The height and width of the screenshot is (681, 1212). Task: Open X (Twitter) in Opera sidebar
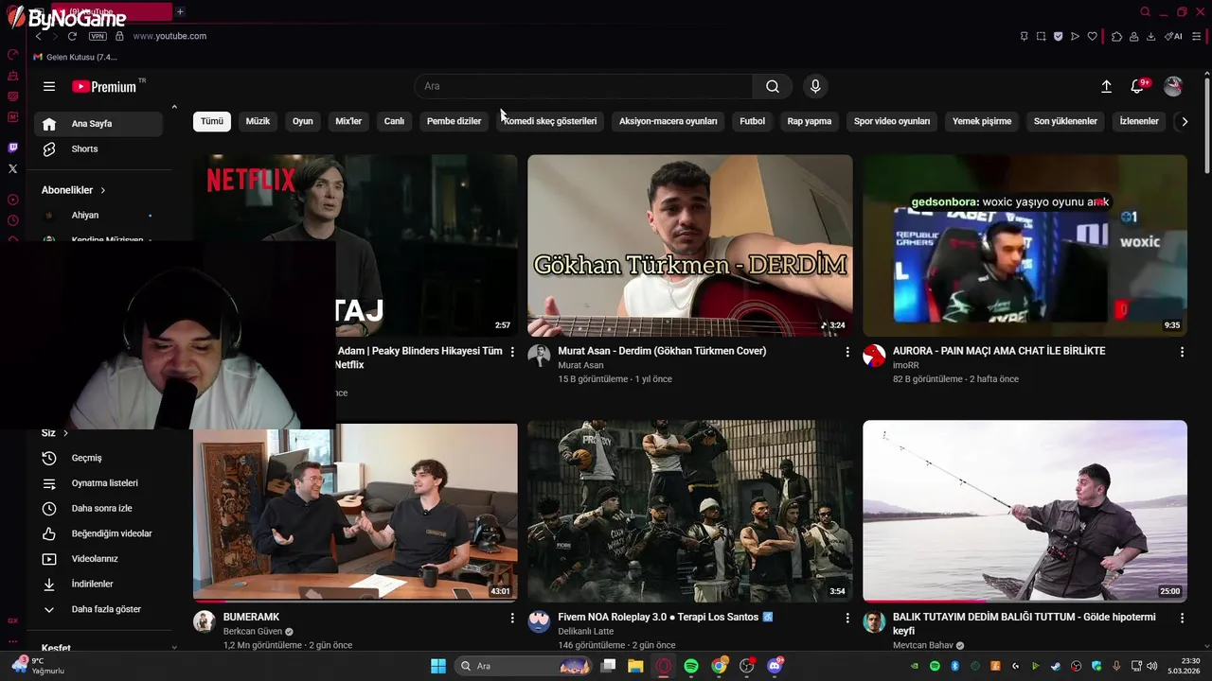pos(12,168)
